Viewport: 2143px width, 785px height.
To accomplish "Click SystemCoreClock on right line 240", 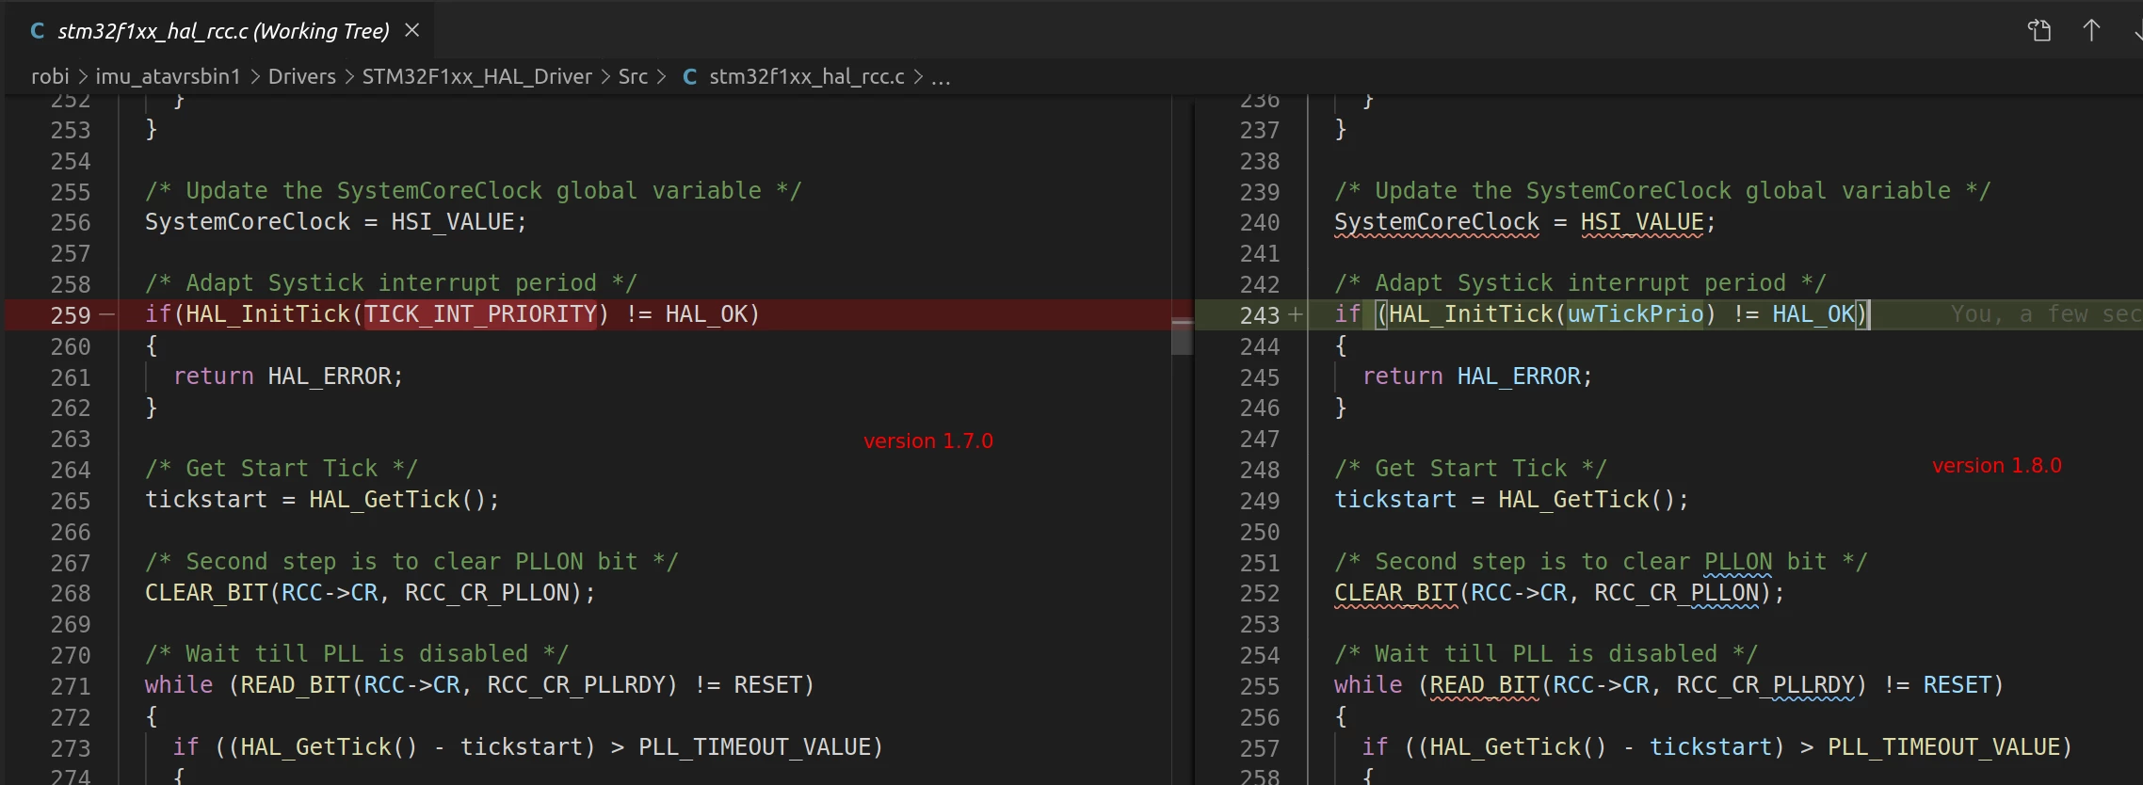I will [1437, 222].
